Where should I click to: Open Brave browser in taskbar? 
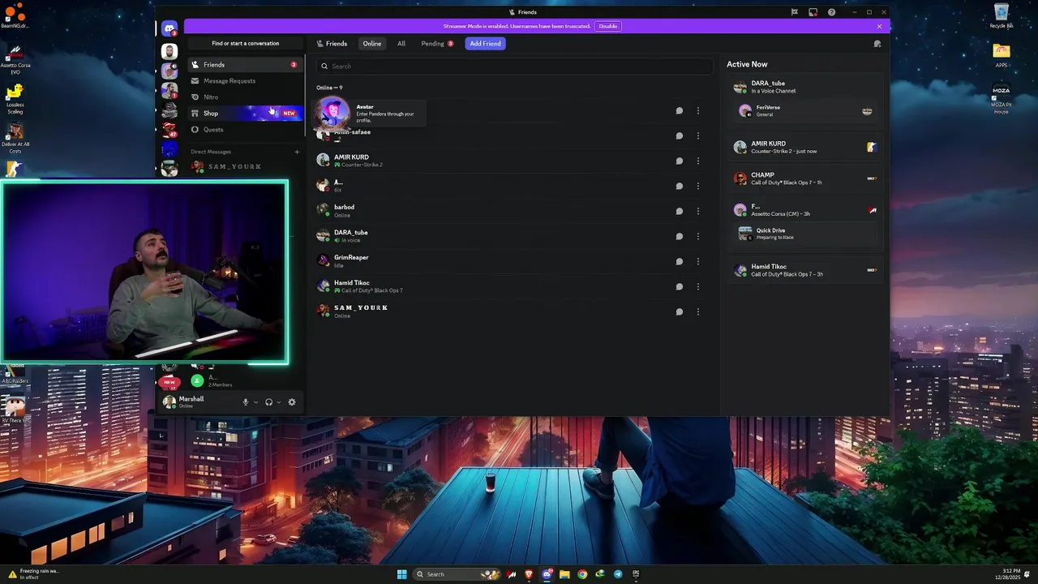click(x=529, y=574)
